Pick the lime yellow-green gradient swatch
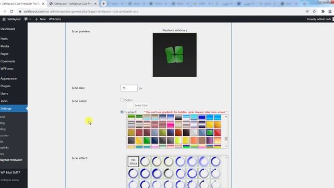The height and width of the screenshot is (188, 334). (x=178, y=140)
